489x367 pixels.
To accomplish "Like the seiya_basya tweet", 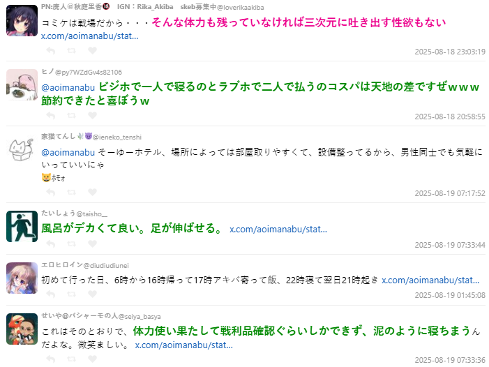I will pos(92,359).
